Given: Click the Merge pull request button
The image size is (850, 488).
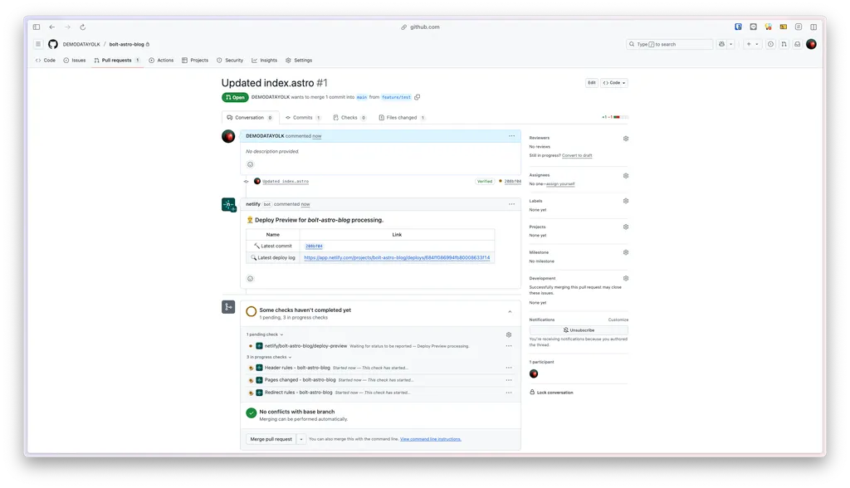Looking at the screenshot, I should (271, 439).
